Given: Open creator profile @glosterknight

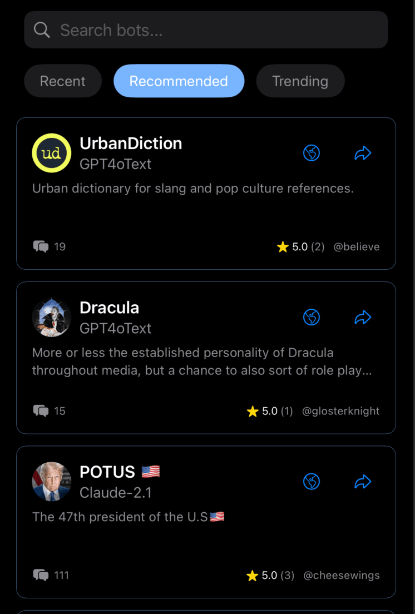Looking at the screenshot, I should click(340, 411).
